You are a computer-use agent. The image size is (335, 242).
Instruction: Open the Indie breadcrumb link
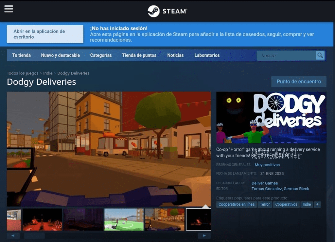[48, 73]
